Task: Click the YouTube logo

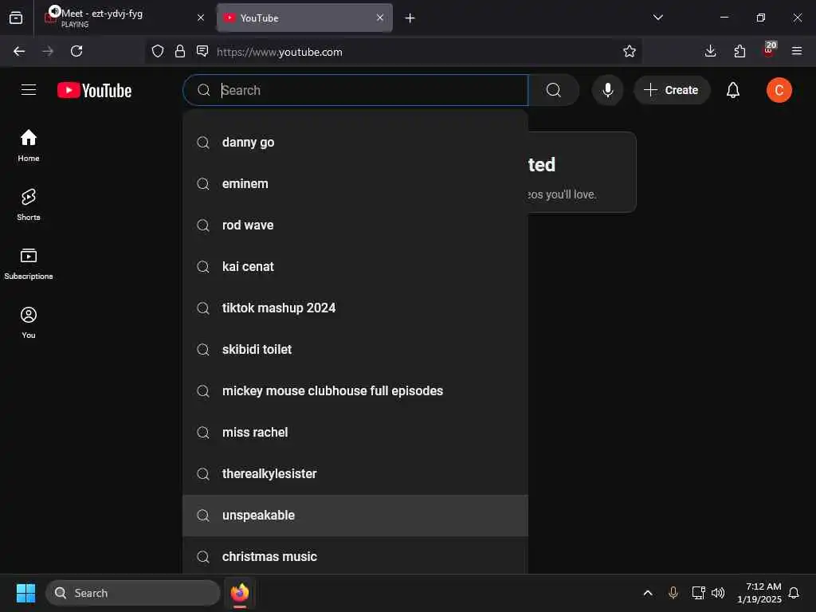Action: 94,91
